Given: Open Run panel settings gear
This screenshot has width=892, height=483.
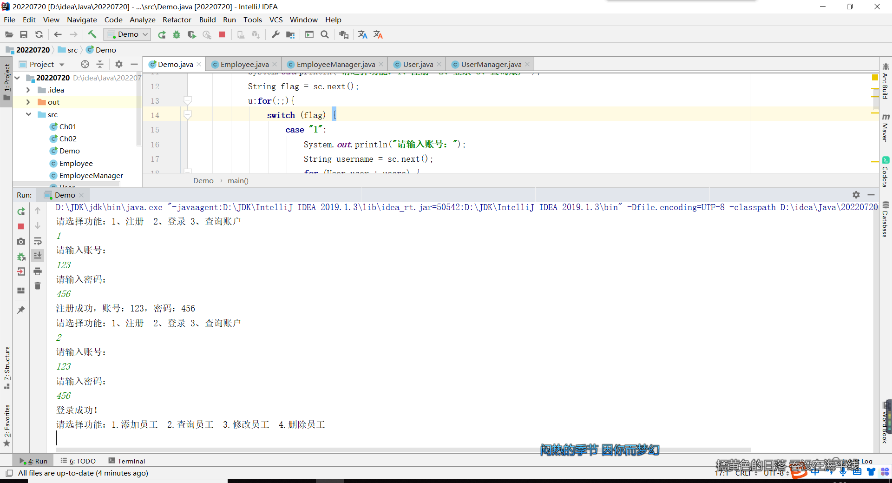Looking at the screenshot, I should (856, 195).
